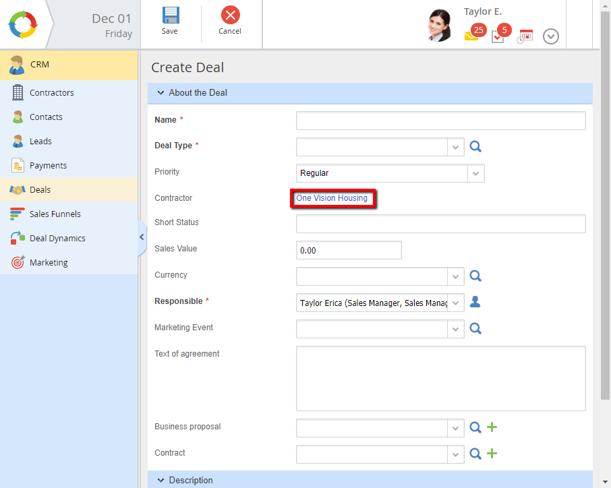Click into the Name input field

(440, 121)
